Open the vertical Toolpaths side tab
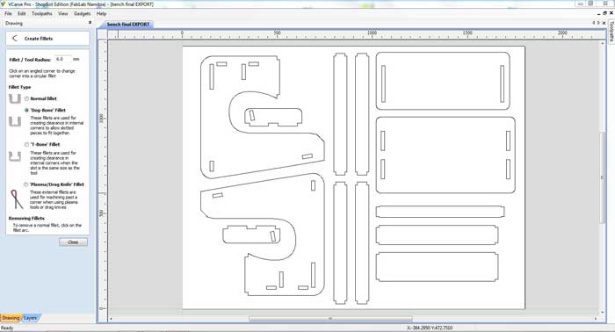This screenshot has height=332, width=615. coord(611,32)
